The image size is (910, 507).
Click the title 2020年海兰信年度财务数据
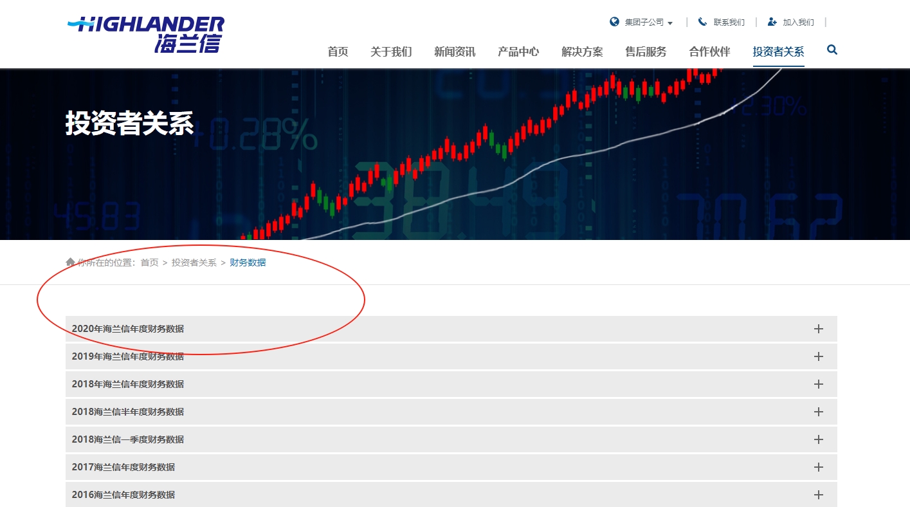pyautogui.click(x=128, y=329)
